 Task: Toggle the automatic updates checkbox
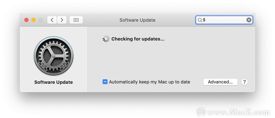[x=105, y=82]
